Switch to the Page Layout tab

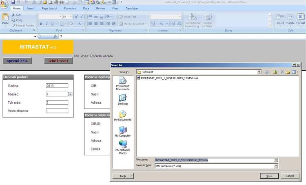point(49,8)
